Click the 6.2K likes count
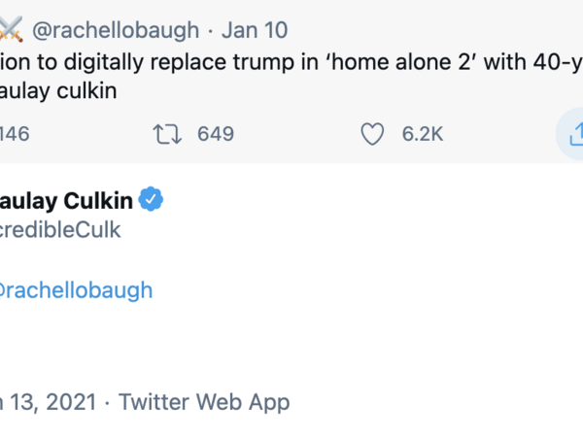The width and height of the screenshot is (583, 437). pos(423,134)
